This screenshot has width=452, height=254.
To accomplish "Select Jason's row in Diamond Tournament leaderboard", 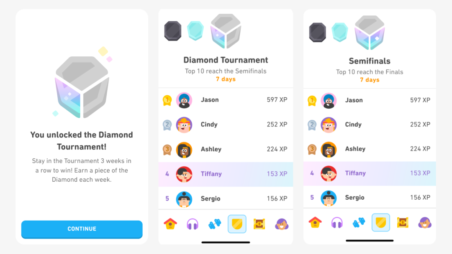I will click(226, 100).
